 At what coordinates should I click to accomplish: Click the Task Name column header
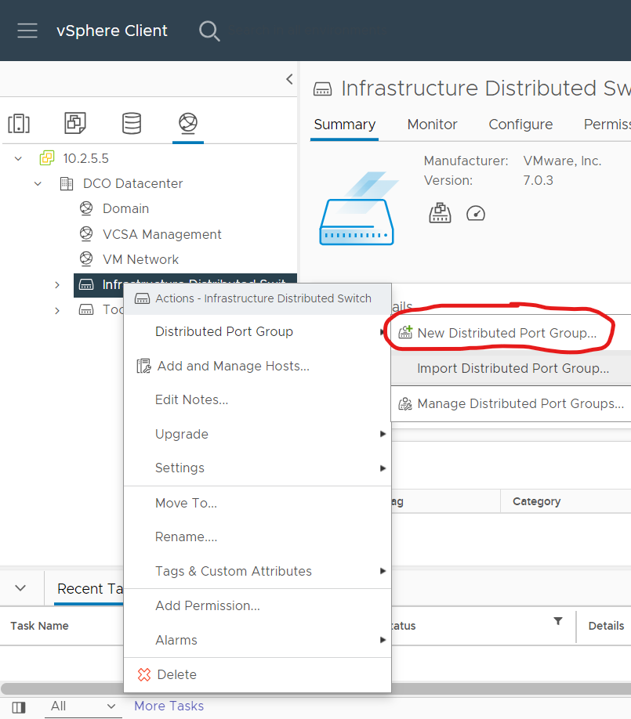click(39, 626)
